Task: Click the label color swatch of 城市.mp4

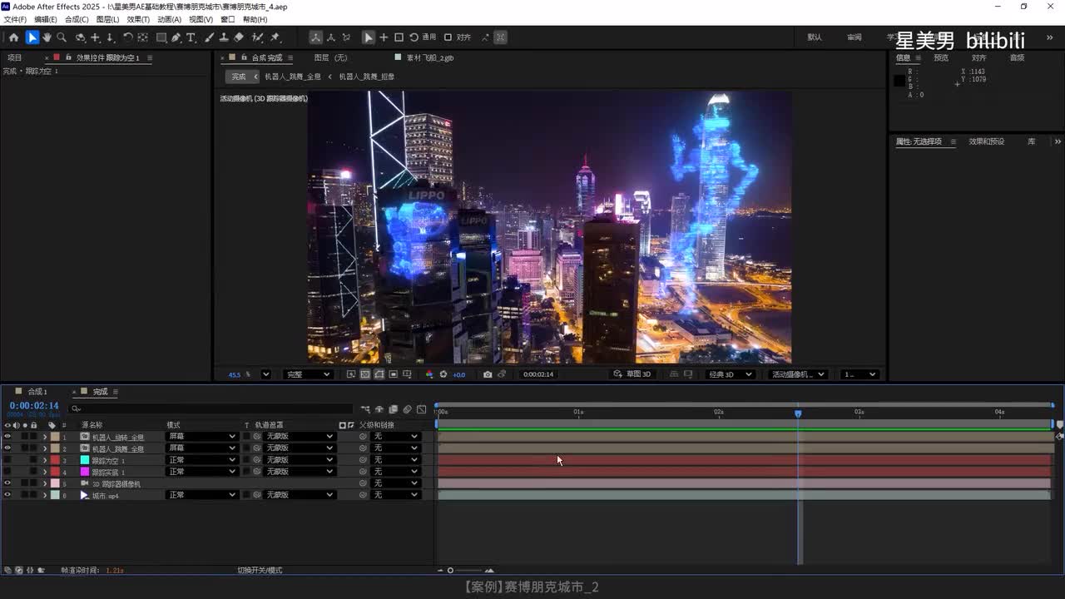Action: pos(55,495)
